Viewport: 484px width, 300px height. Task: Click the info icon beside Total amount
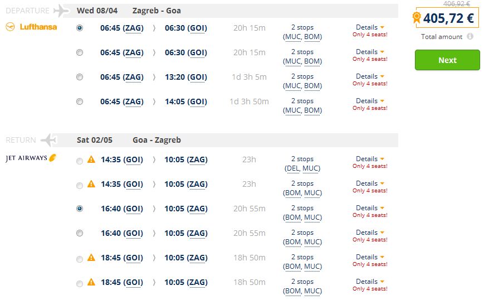pyautogui.click(x=470, y=37)
